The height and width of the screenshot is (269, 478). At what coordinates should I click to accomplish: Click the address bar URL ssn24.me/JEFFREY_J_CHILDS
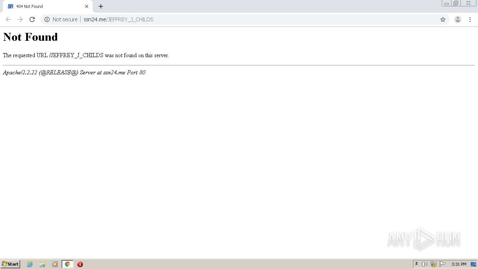[x=118, y=19]
